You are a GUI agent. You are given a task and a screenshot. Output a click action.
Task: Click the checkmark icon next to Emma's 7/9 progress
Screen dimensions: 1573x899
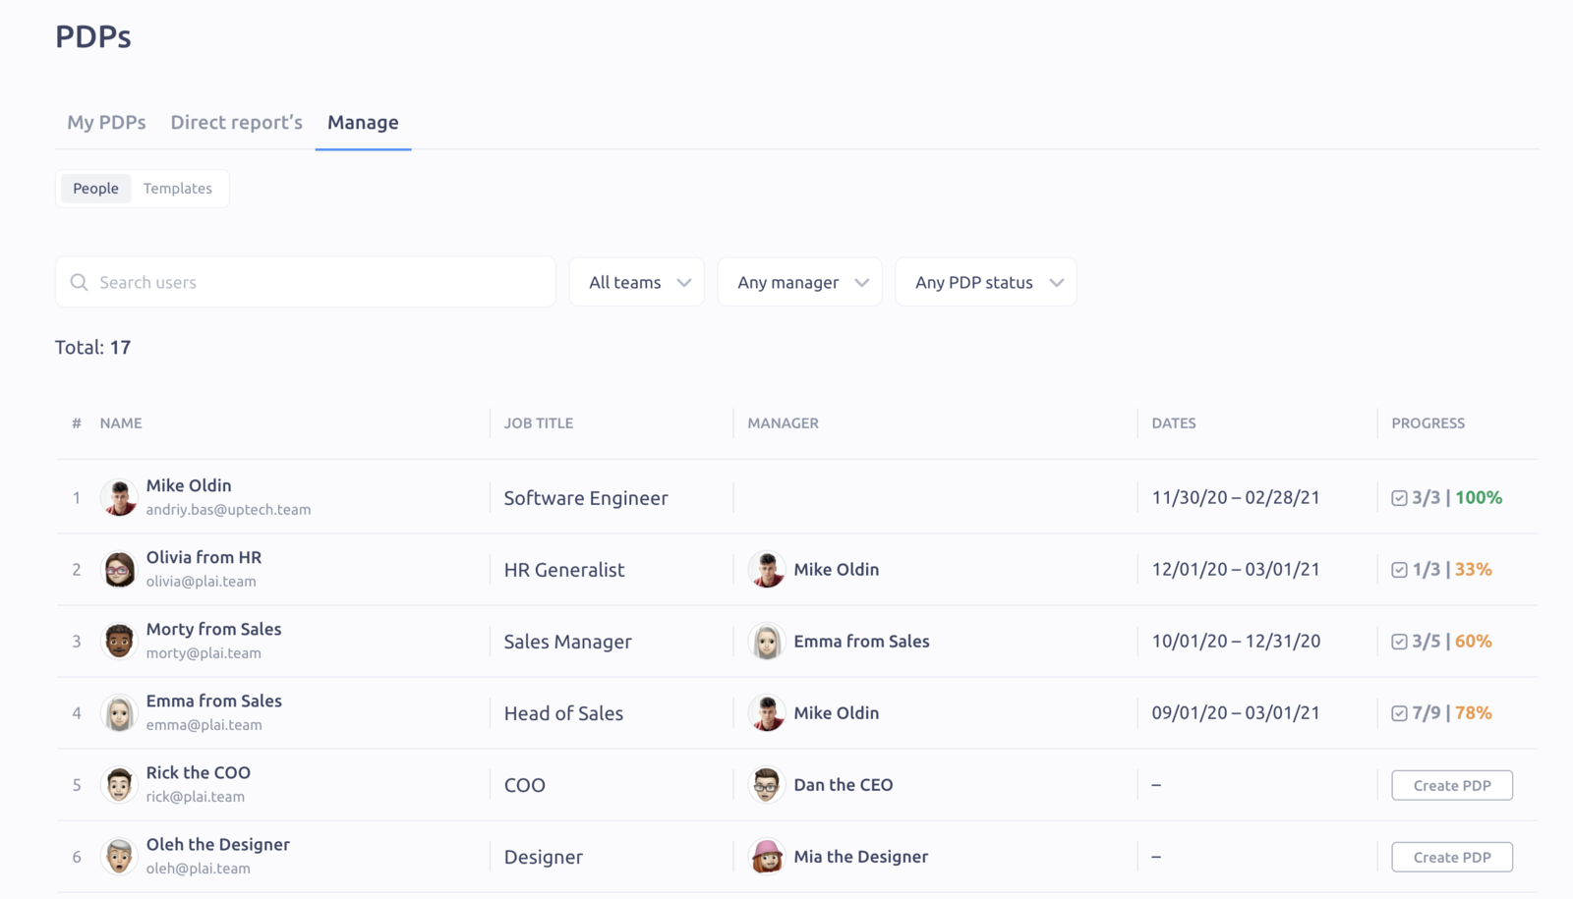point(1399,712)
